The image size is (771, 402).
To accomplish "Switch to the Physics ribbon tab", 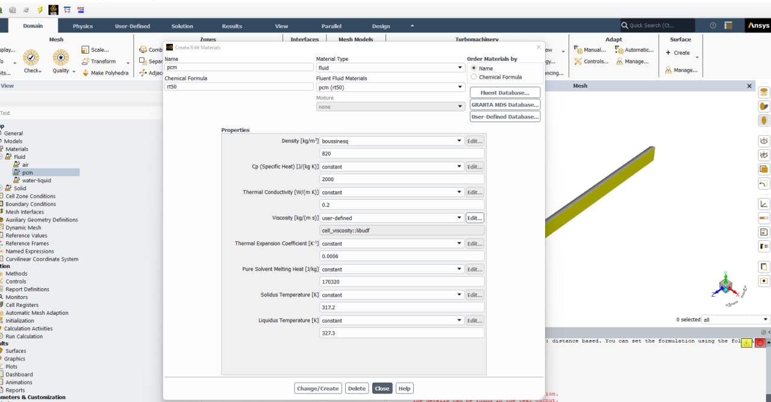I will point(83,26).
